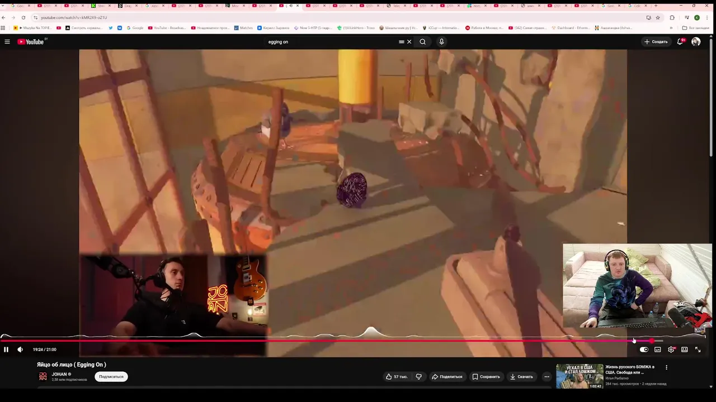Click the browser profile avatar in toolbar
The height and width of the screenshot is (402, 716).
click(697, 18)
